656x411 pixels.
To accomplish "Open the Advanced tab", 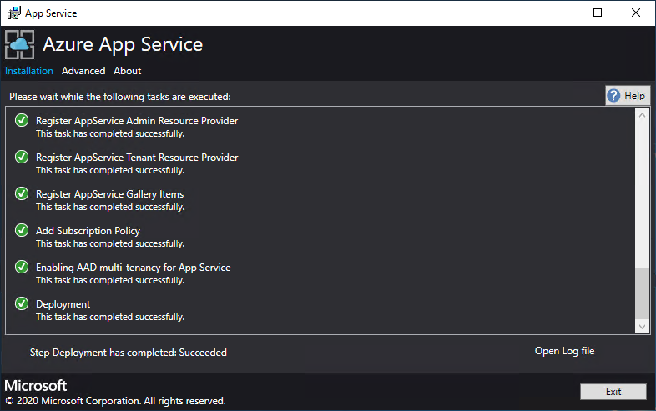I will pyautogui.click(x=83, y=71).
